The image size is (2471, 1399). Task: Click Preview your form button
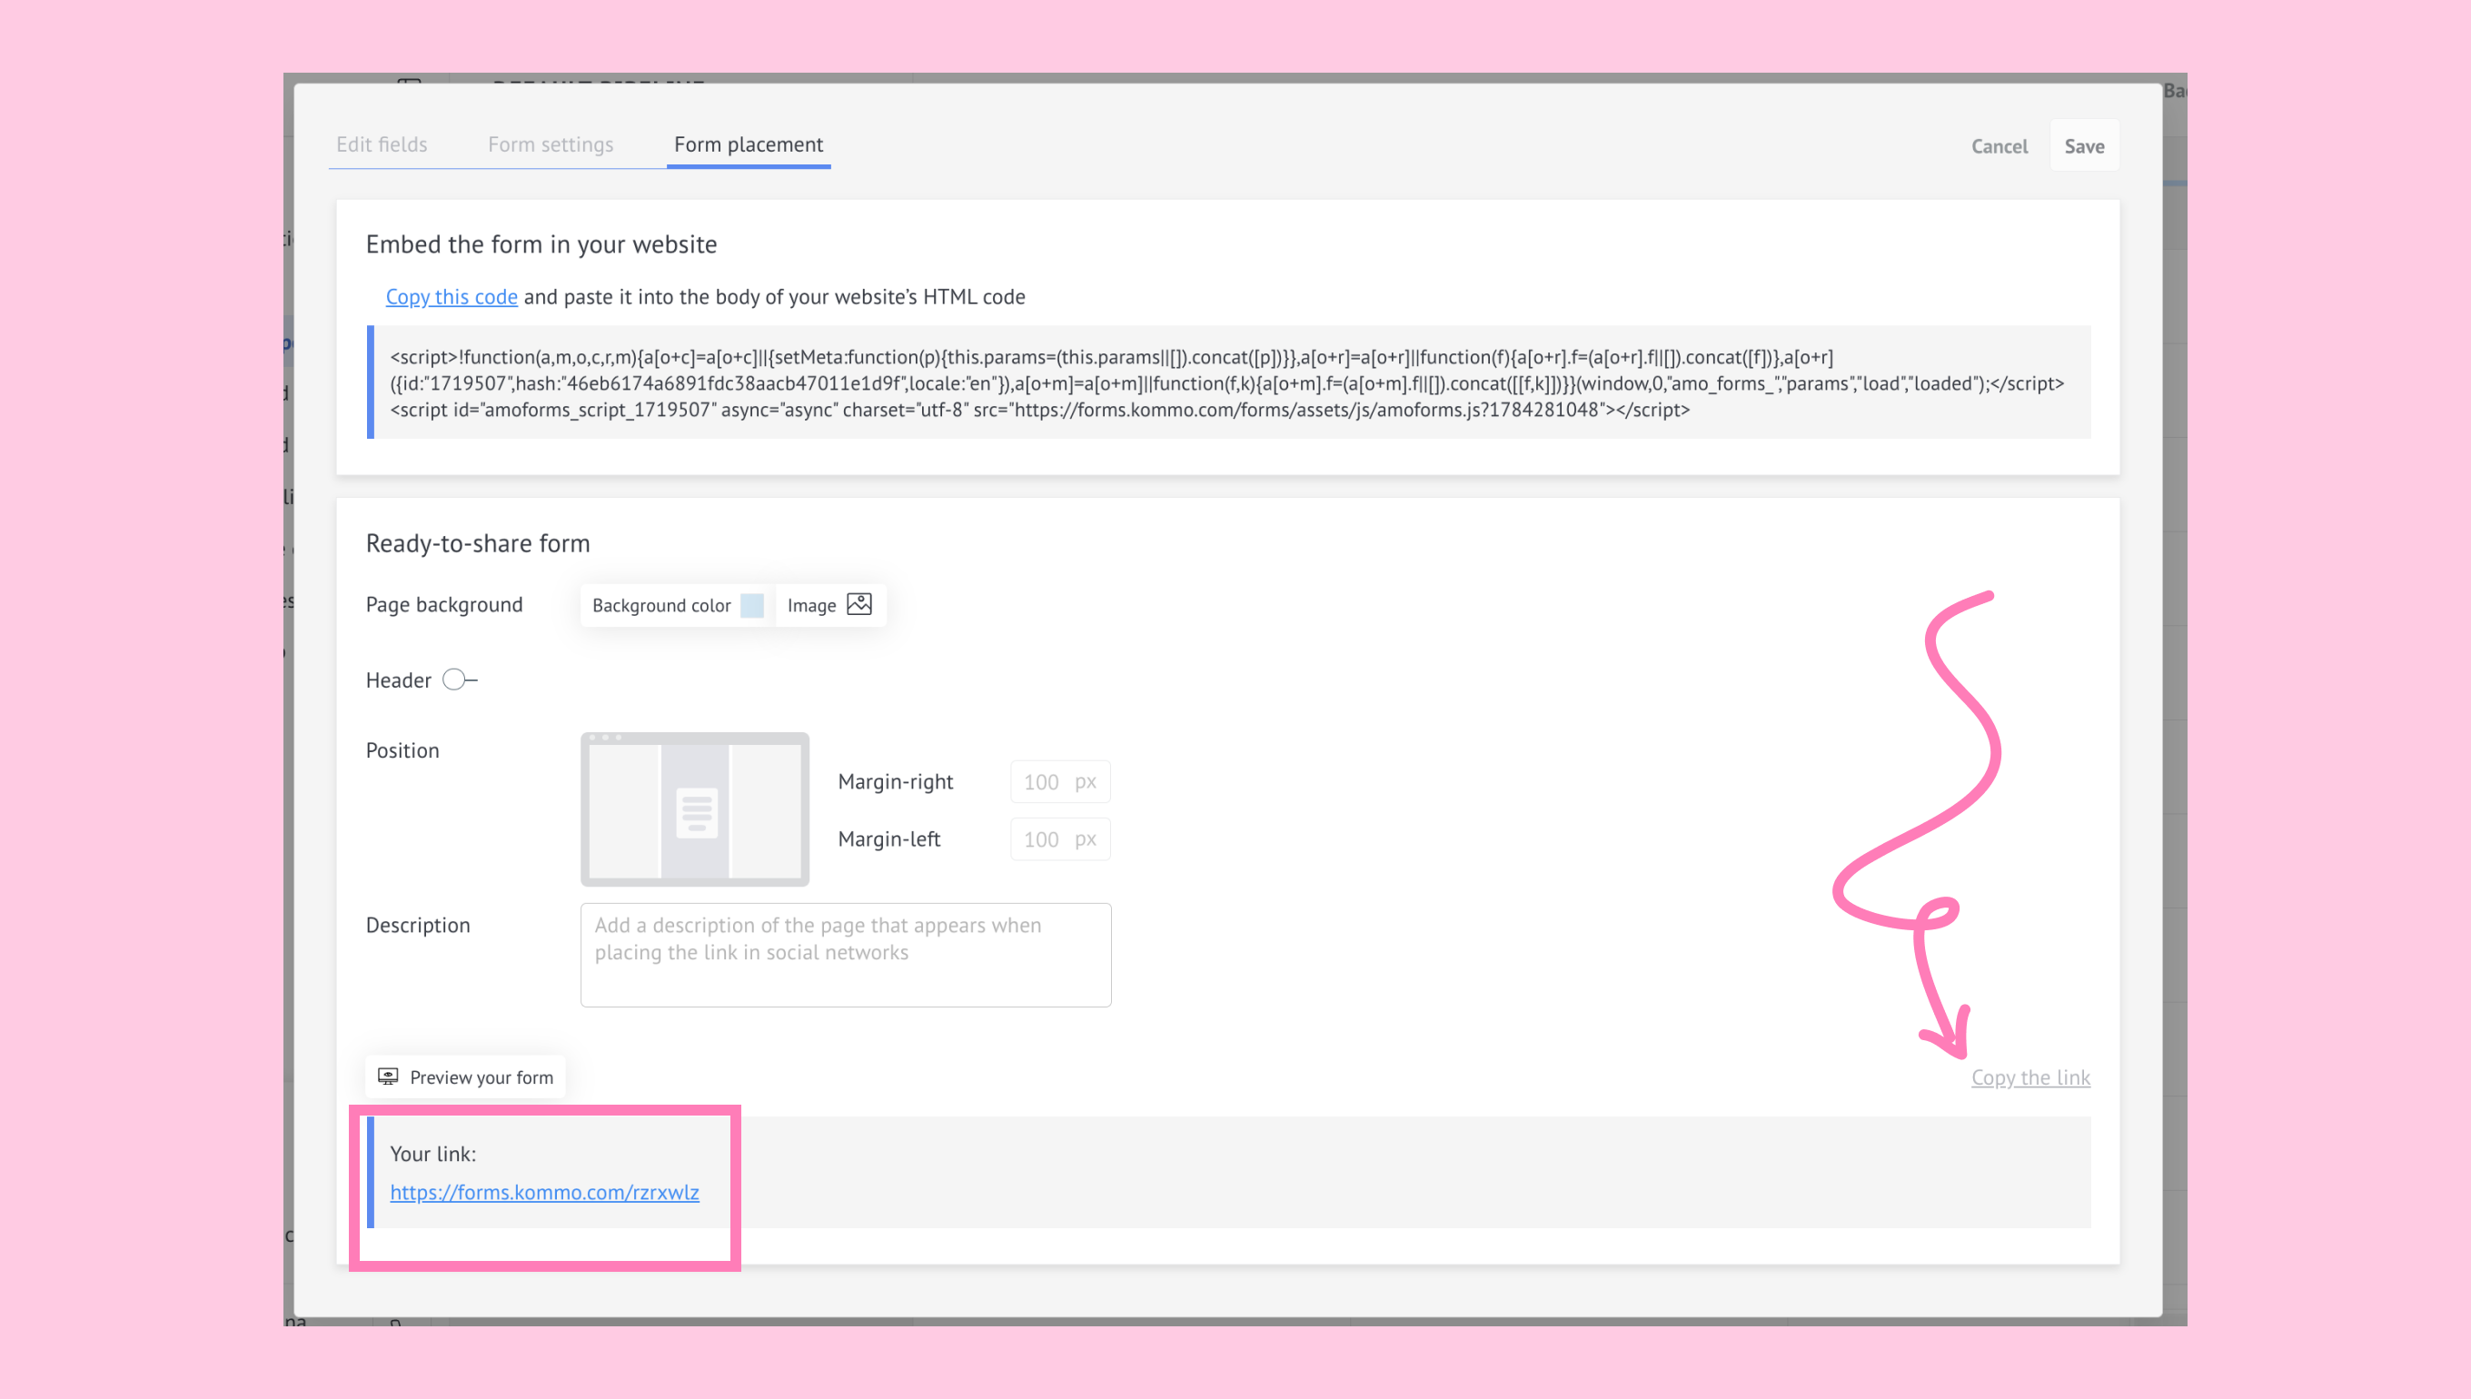pos(466,1077)
